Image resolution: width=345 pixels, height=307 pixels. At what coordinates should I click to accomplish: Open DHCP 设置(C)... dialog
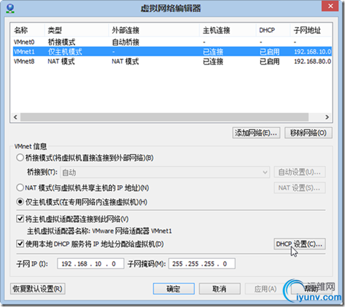(300, 244)
